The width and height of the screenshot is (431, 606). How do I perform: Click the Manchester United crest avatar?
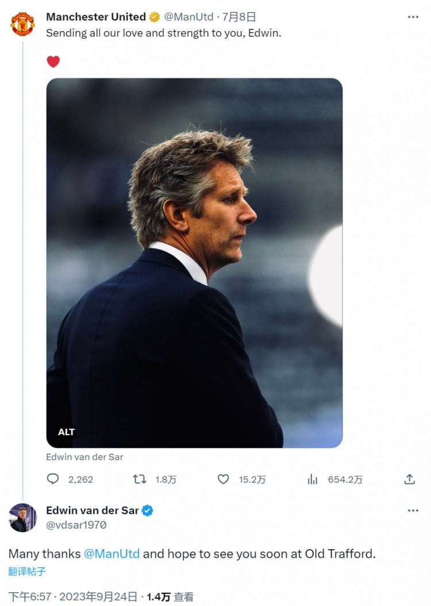pos(22,24)
